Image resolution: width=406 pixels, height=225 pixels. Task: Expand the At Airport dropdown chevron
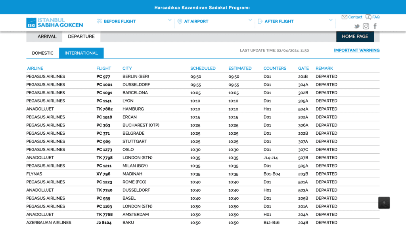[x=250, y=20]
